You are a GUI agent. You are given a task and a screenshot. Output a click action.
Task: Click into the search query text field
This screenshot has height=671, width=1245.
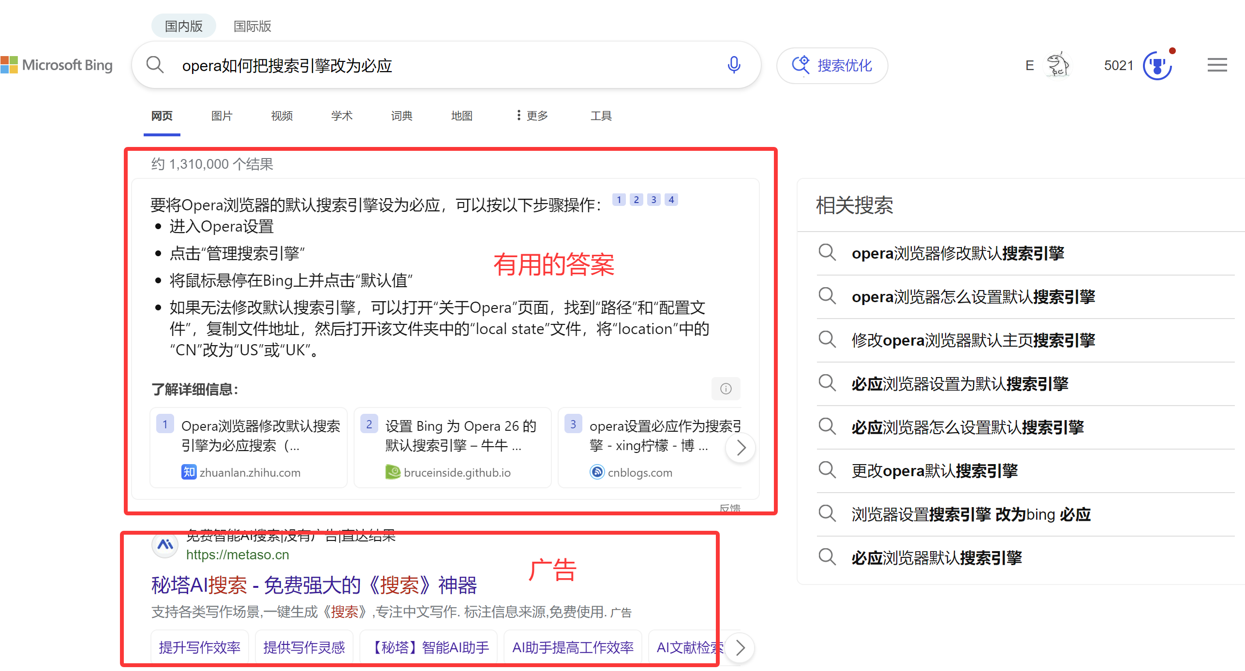point(435,65)
